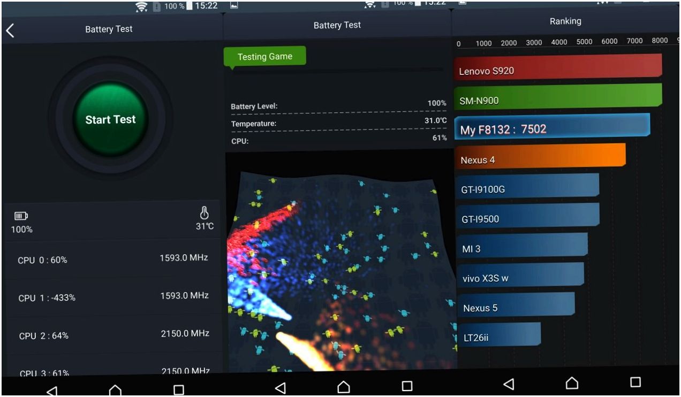Image resolution: width=681 pixels, height=397 pixels.
Task: Select the GT-I9100G ranking bar
Action: coord(527,187)
